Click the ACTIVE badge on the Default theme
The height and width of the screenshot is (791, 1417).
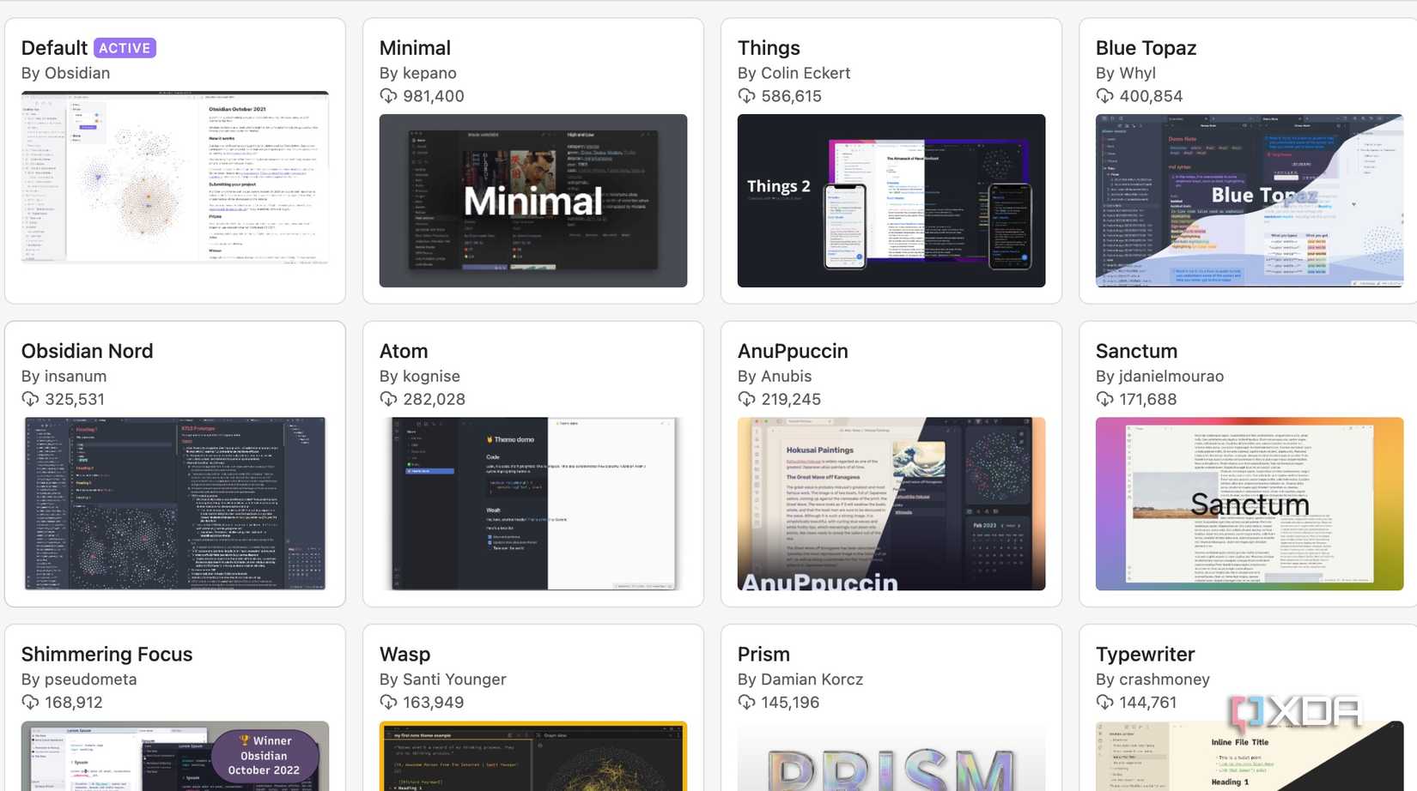click(x=125, y=48)
